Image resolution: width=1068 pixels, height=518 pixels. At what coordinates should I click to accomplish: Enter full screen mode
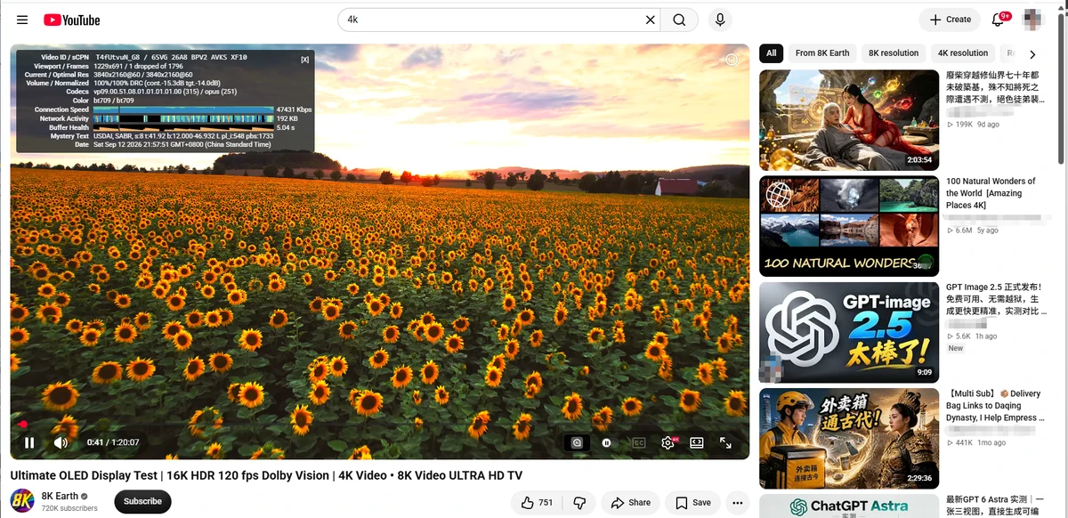pyautogui.click(x=725, y=442)
